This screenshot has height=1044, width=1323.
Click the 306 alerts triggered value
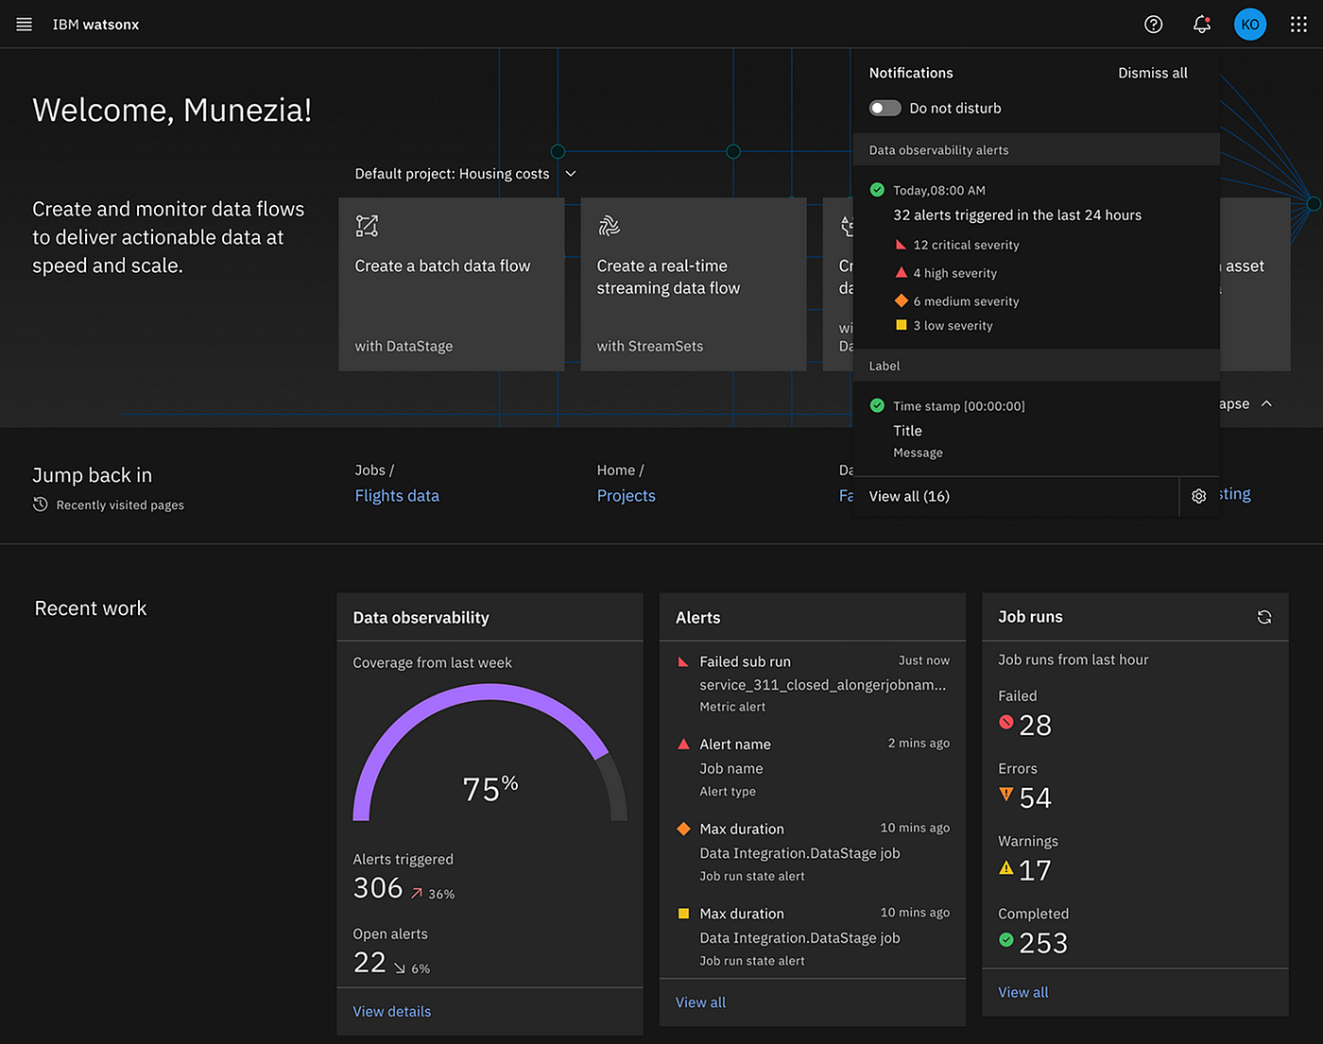pos(378,888)
